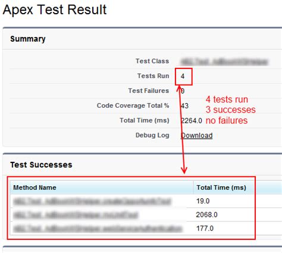Open the blurred Test Class link

pyautogui.click(x=224, y=61)
